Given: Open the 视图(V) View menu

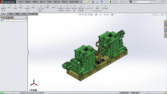Looking at the screenshot, I should tap(35, 2).
